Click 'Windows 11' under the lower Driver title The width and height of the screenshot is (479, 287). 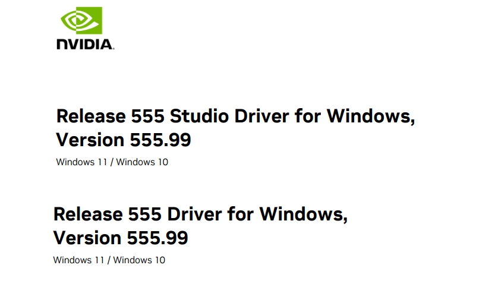pos(78,260)
